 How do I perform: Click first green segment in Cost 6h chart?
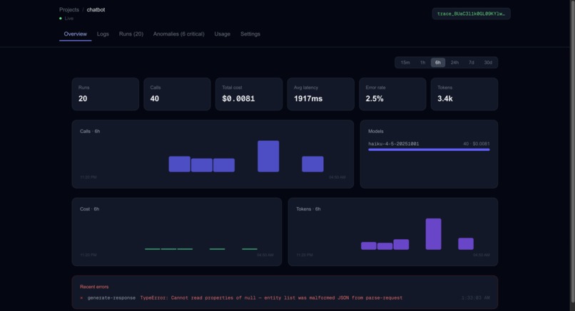pyautogui.click(x=153, y=249)
